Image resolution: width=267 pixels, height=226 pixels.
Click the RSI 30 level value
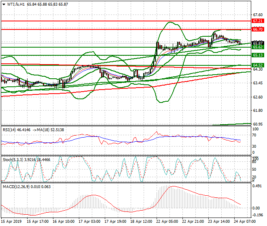click(x=254, y=146)
